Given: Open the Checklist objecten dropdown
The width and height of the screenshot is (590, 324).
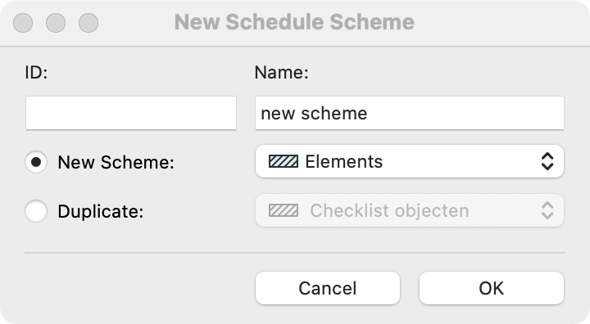Looking at the screenshot, I should click(410, 210).
